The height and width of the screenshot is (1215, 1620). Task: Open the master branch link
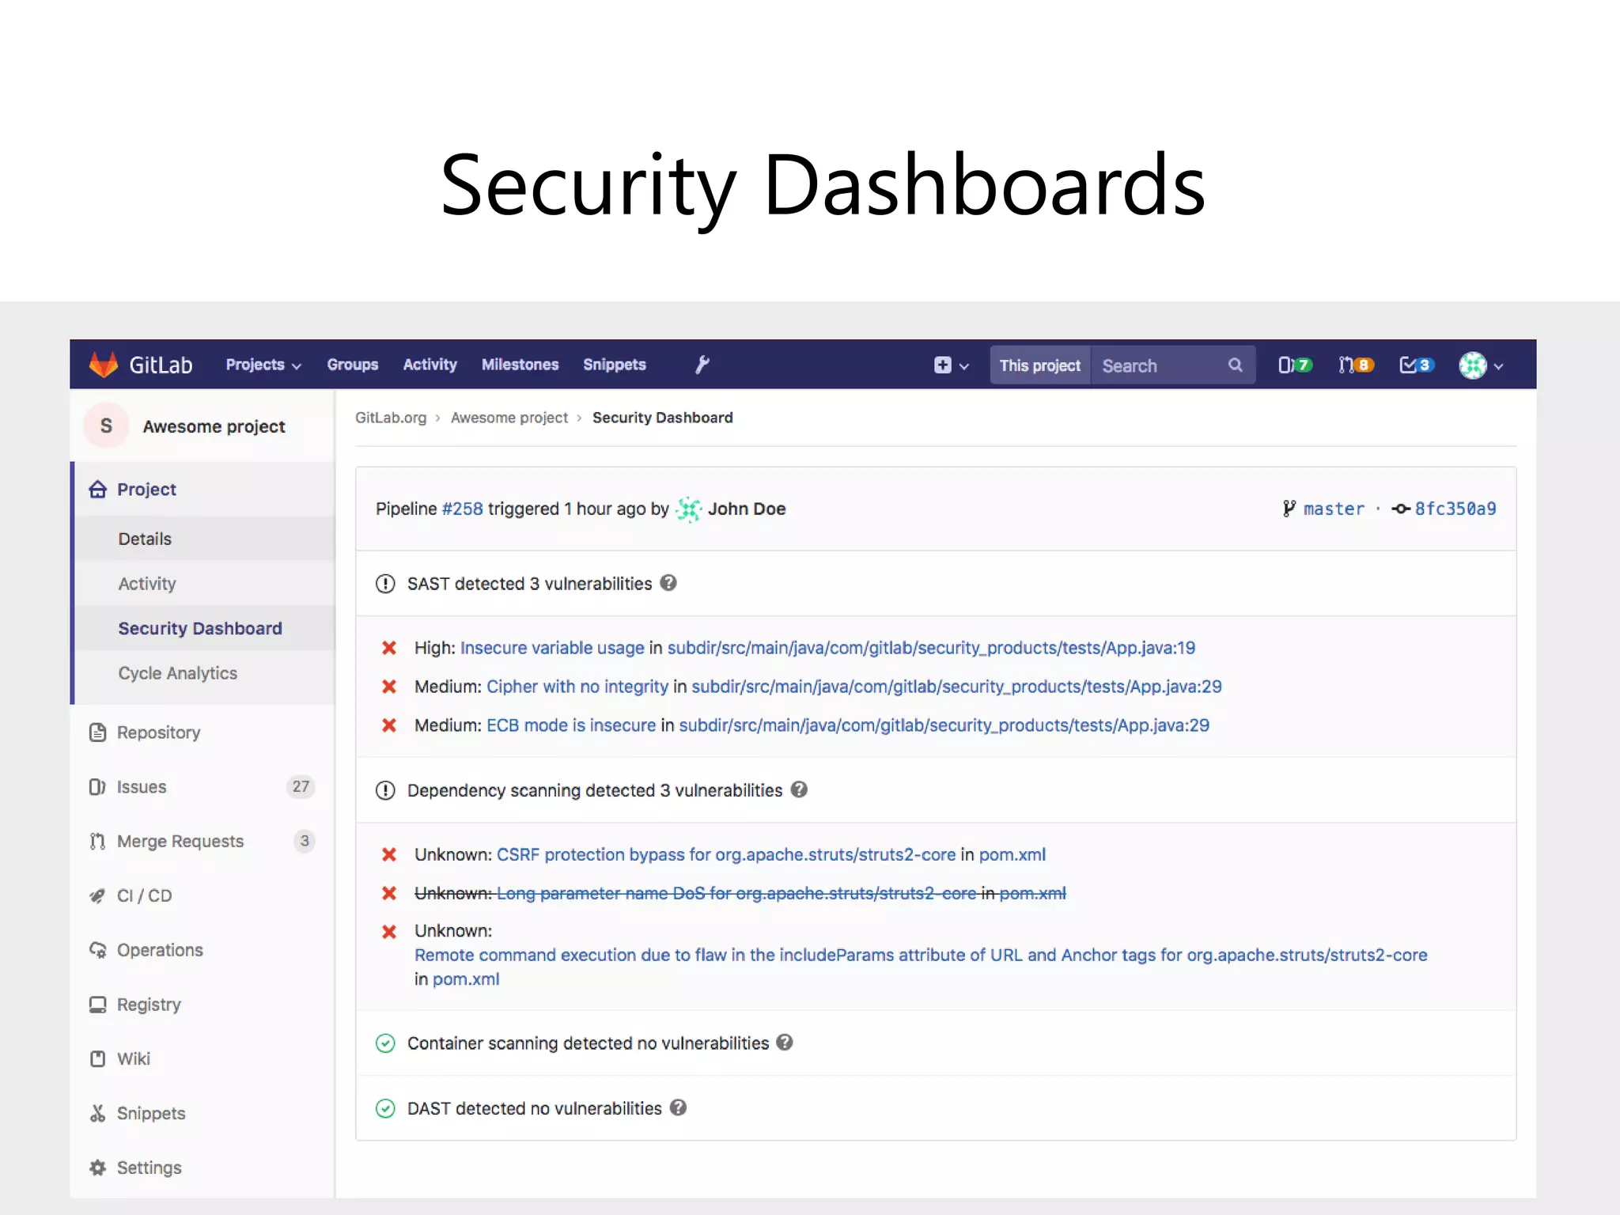pos(1334,509)
